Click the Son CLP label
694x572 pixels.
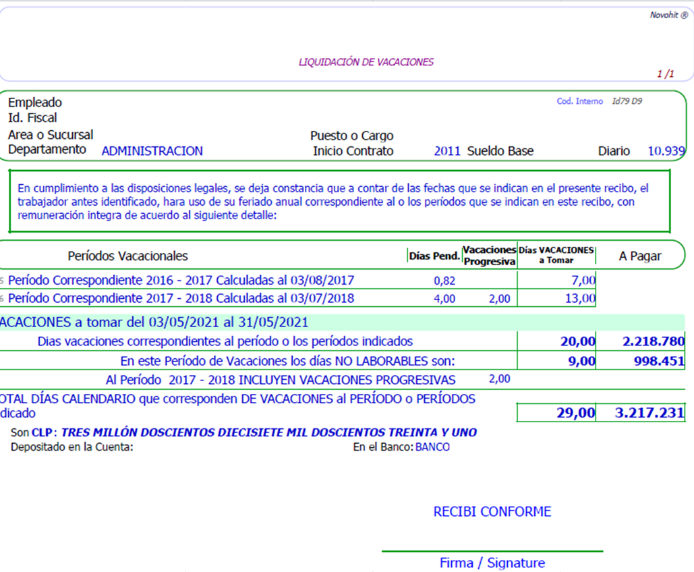[34, 432]
